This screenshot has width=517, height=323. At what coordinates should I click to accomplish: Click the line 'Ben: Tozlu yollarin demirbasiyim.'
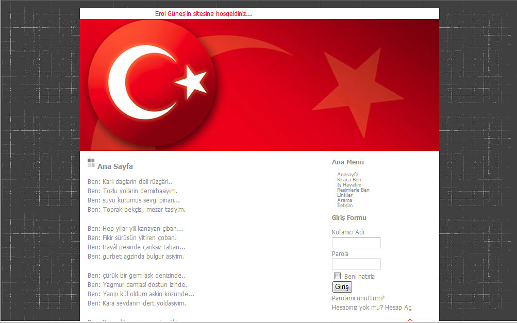pos(132,191)
